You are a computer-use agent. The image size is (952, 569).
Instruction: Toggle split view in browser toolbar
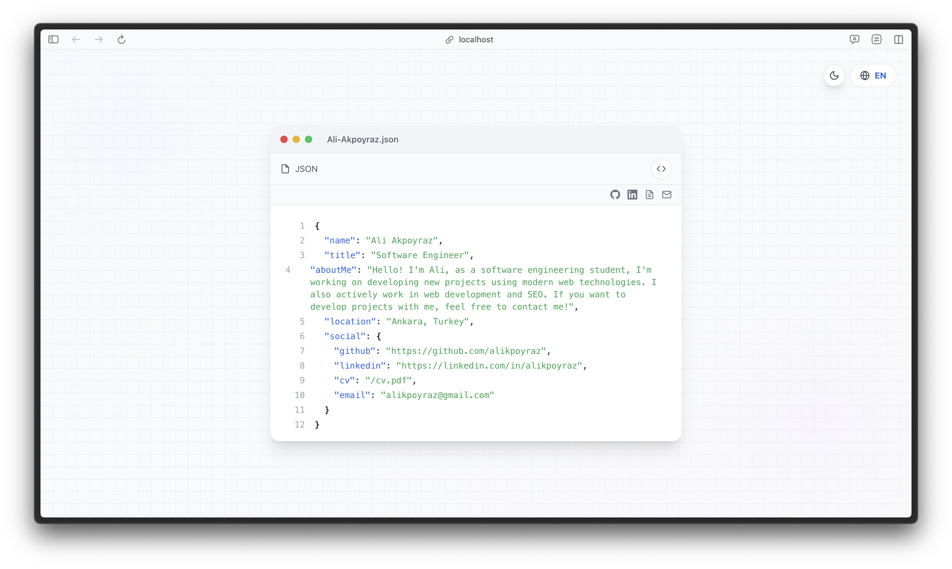coord(899,39)
